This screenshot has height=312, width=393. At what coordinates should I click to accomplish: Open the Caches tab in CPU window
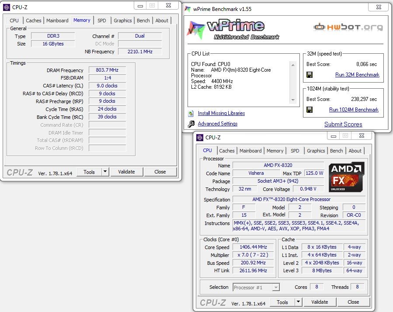[226, 151]
